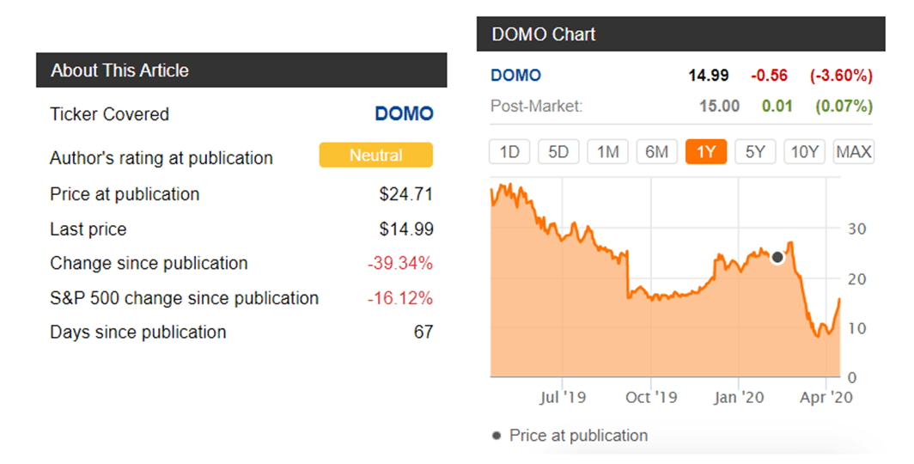Click the 'Last price' label

[x=88, y=229]
